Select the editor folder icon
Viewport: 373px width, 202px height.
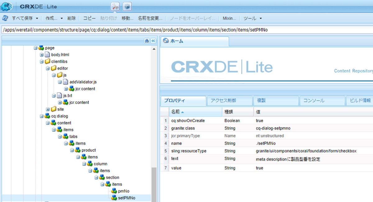coord(54,68)
